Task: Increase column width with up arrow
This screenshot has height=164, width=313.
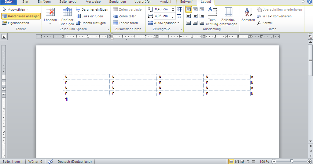Action: (173, 15)
